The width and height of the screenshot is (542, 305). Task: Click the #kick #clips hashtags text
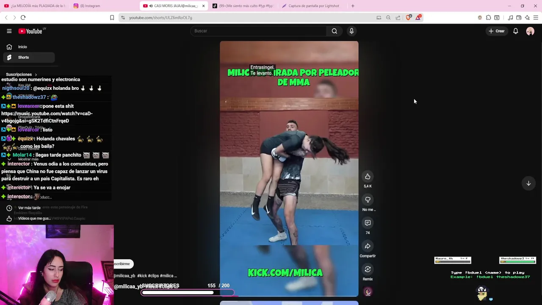point(148,276)
